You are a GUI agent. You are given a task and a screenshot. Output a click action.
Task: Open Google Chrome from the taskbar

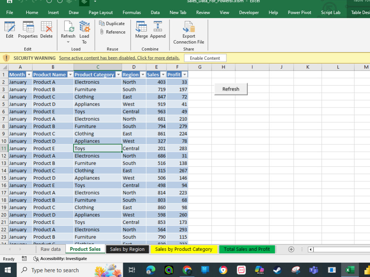(x=187, y=270)
